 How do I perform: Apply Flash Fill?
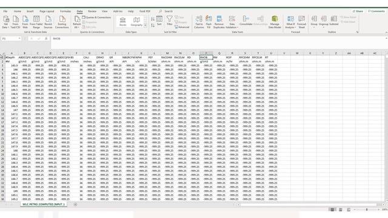[209, 22]
